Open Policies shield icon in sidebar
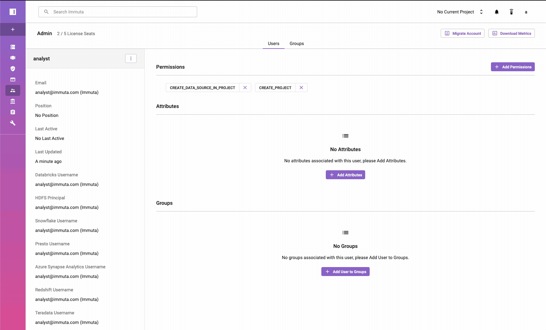Viewport: 546px width, 330px height. (x=13, y=69)
